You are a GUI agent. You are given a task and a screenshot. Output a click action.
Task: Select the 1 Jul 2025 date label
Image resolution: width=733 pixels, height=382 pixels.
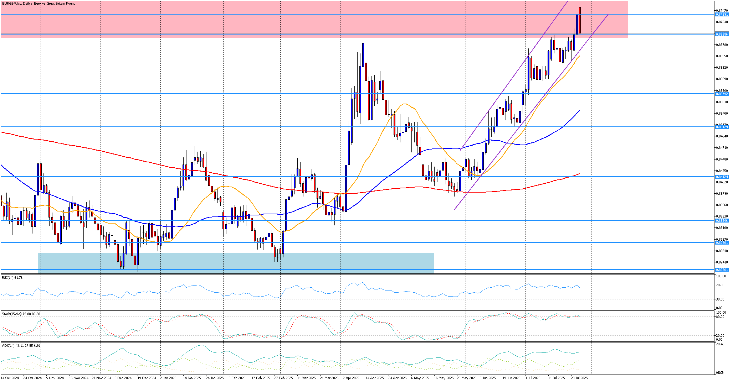(533, 378)
